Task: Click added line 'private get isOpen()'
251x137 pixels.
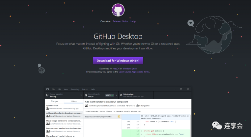Action: click(154, 131)
